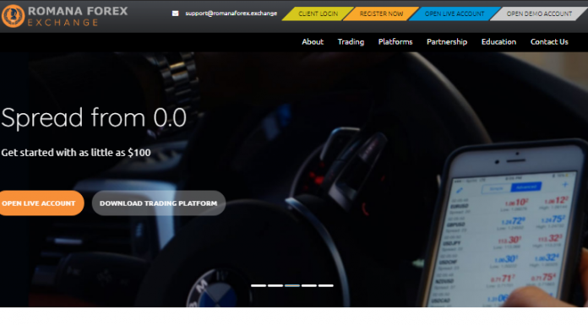Image resolution: width=588 pixels, height=325 pixels.
Task: Click the Romana Forex Exchange logo
Action: (64, 16)
